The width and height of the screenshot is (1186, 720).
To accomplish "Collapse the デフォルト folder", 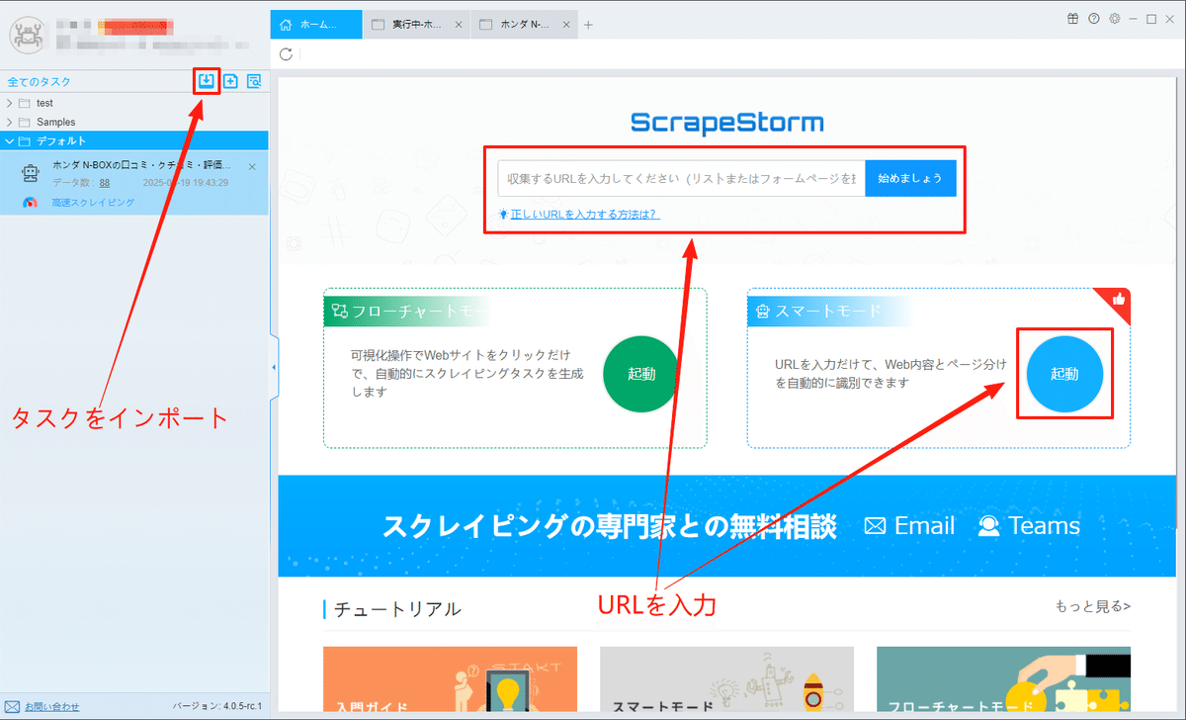I will [10, 141].
